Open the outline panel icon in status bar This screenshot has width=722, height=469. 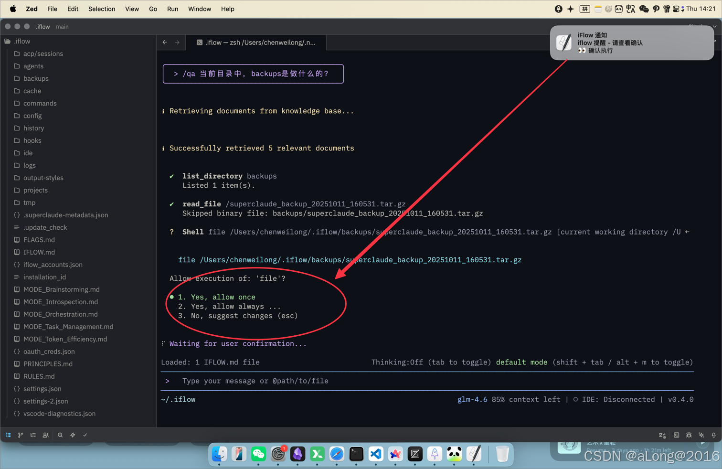click(x=33, y=435)
